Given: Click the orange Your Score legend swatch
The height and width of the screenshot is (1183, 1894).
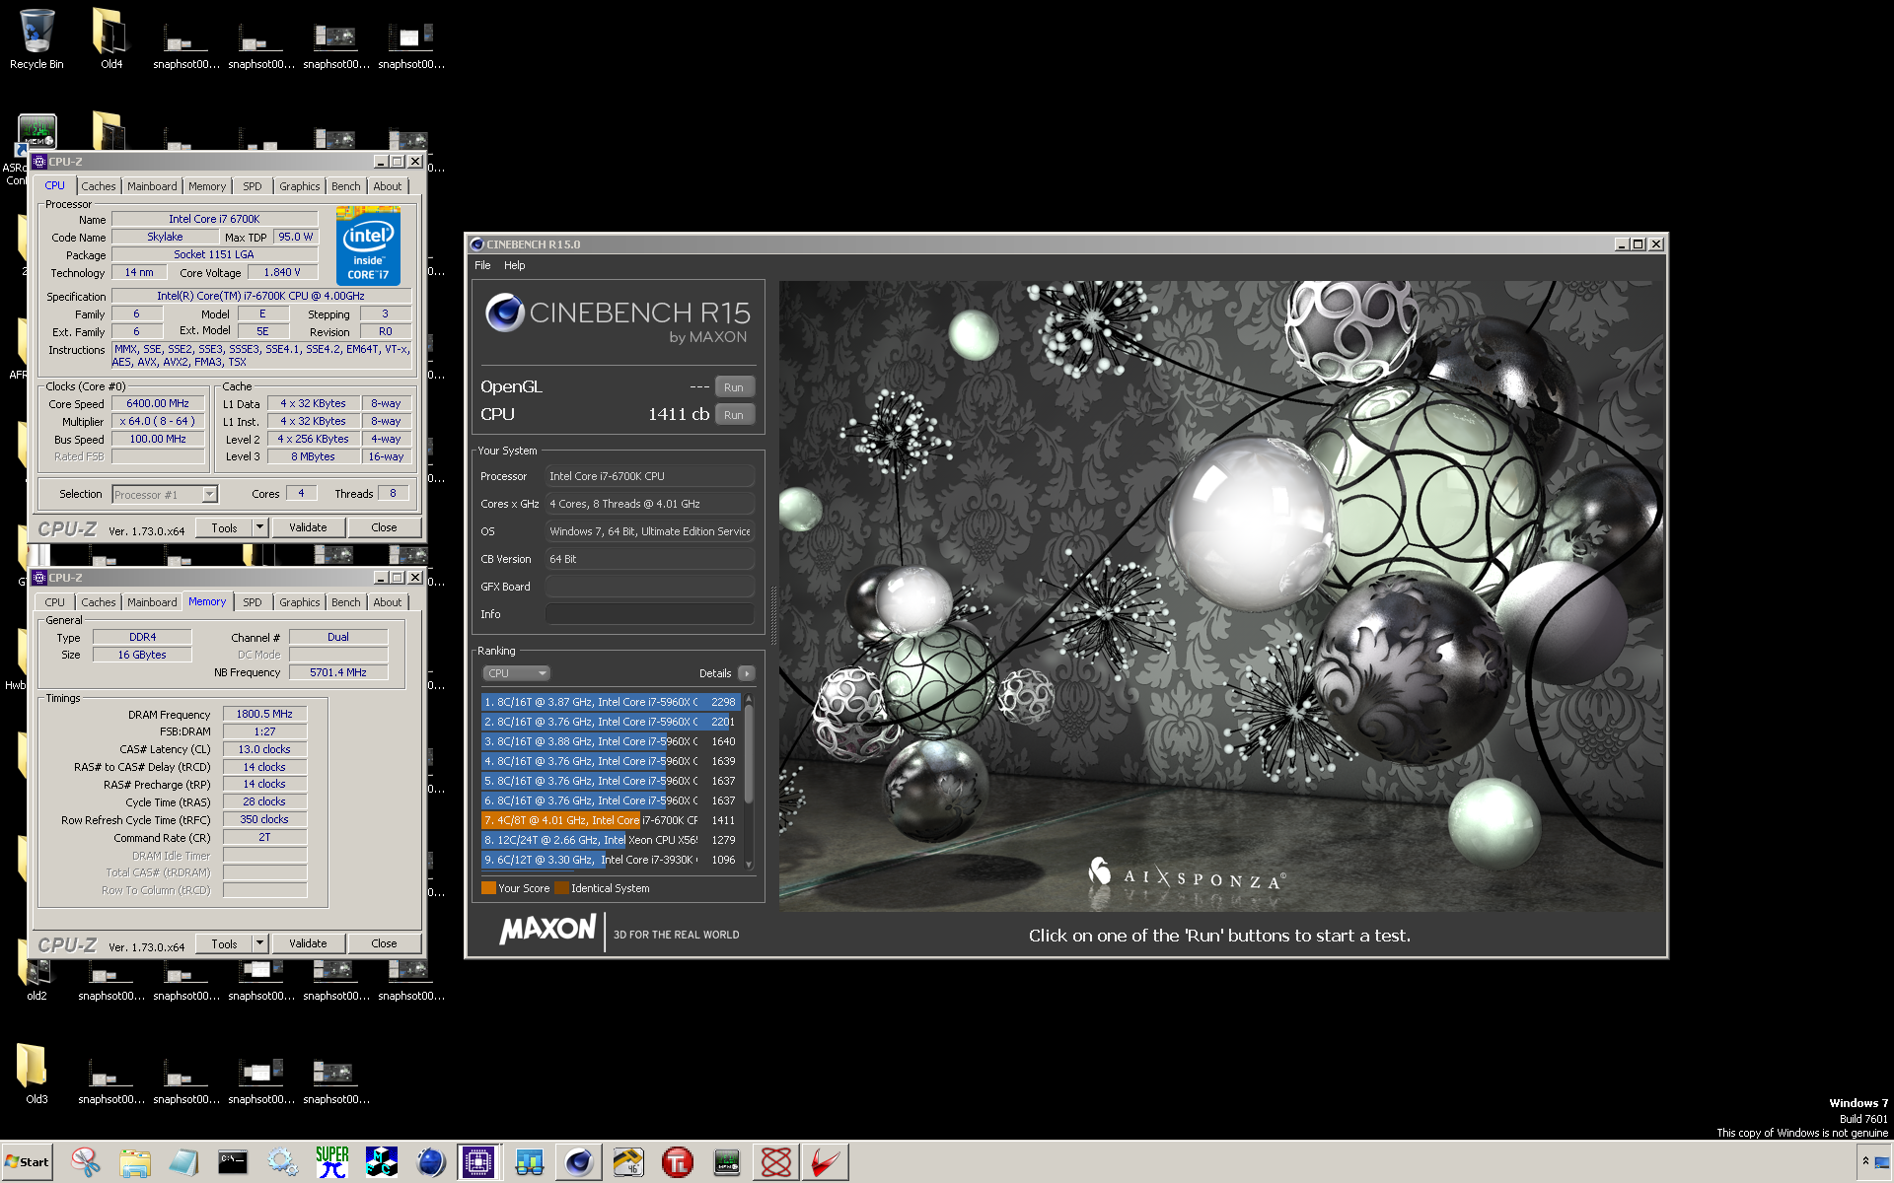Looking at the screenshot, I should tap(488, 888).
